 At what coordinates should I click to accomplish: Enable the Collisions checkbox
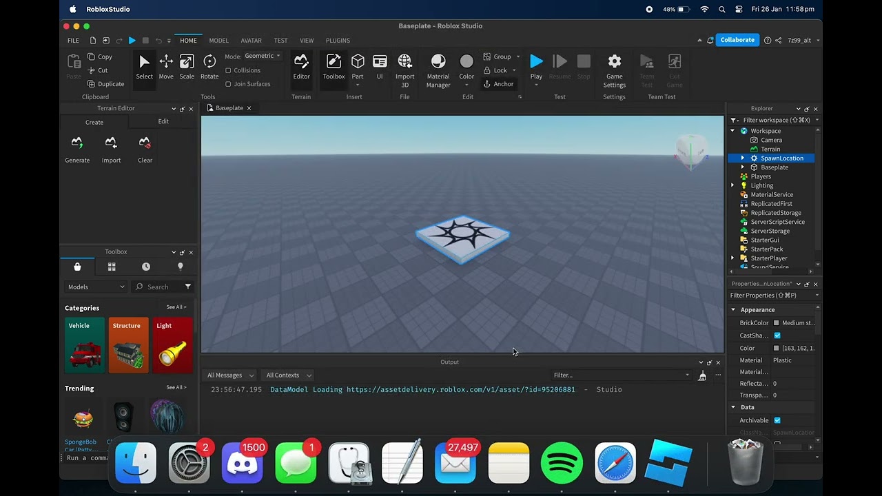[x=229, y=70]
